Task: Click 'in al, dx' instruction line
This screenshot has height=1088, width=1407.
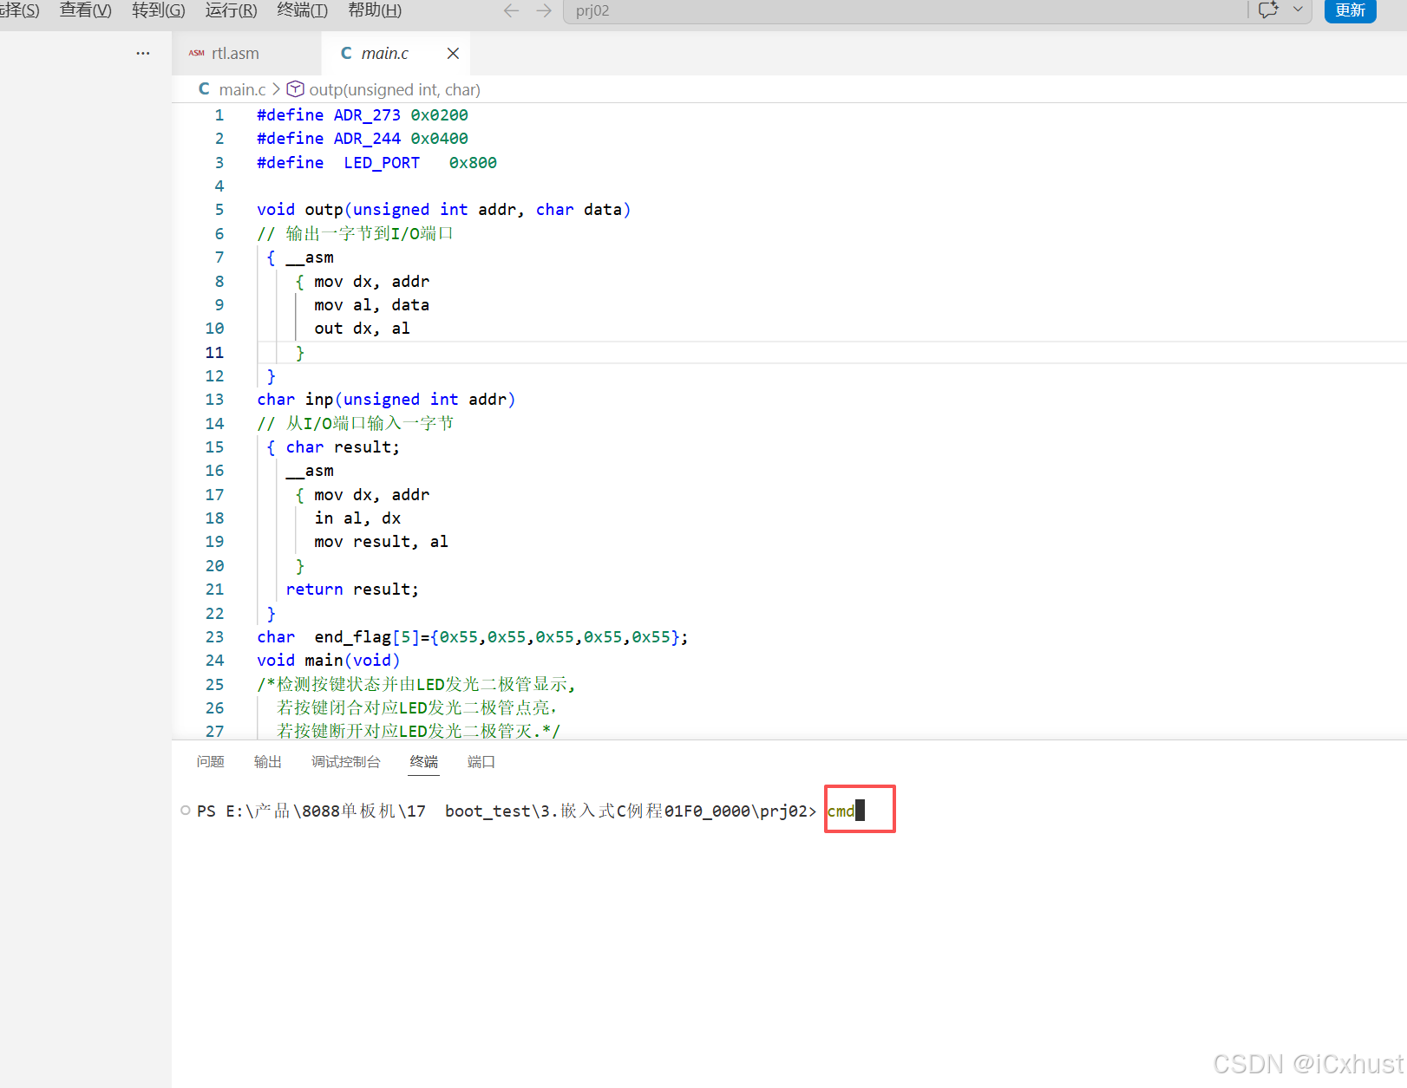Action: coord(357,518)
